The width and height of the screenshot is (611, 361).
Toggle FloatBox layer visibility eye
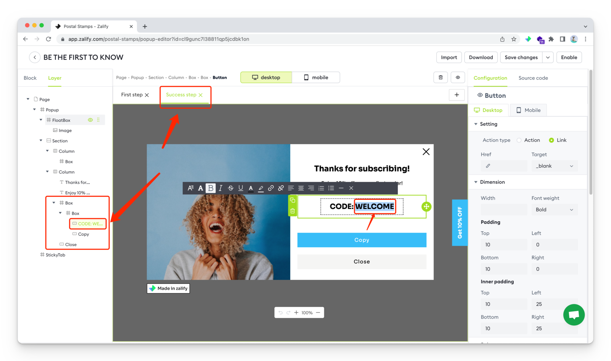(90, 120)
